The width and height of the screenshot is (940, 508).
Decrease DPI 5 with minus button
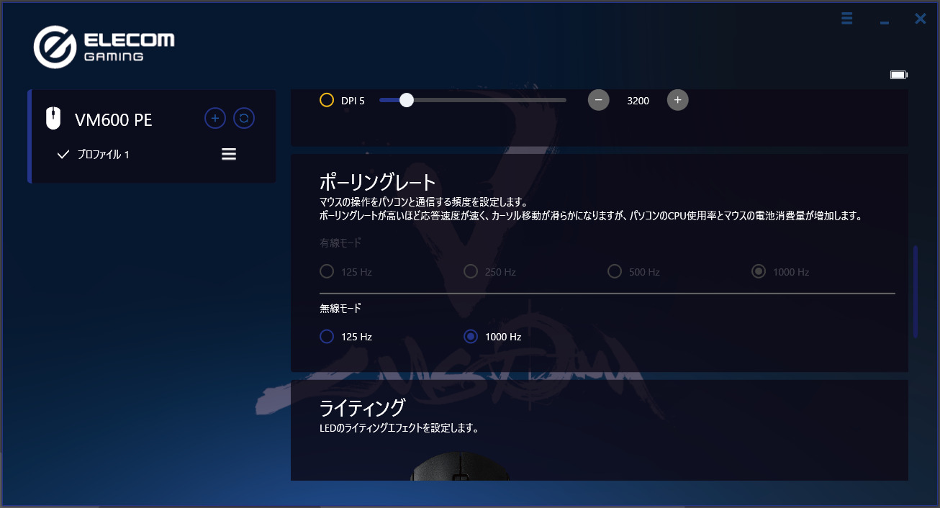click(599, 100)
